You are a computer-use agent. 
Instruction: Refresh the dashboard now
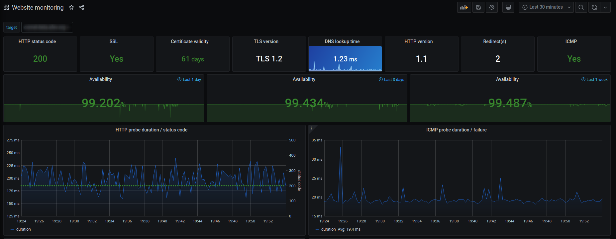[x=594, y=7]
